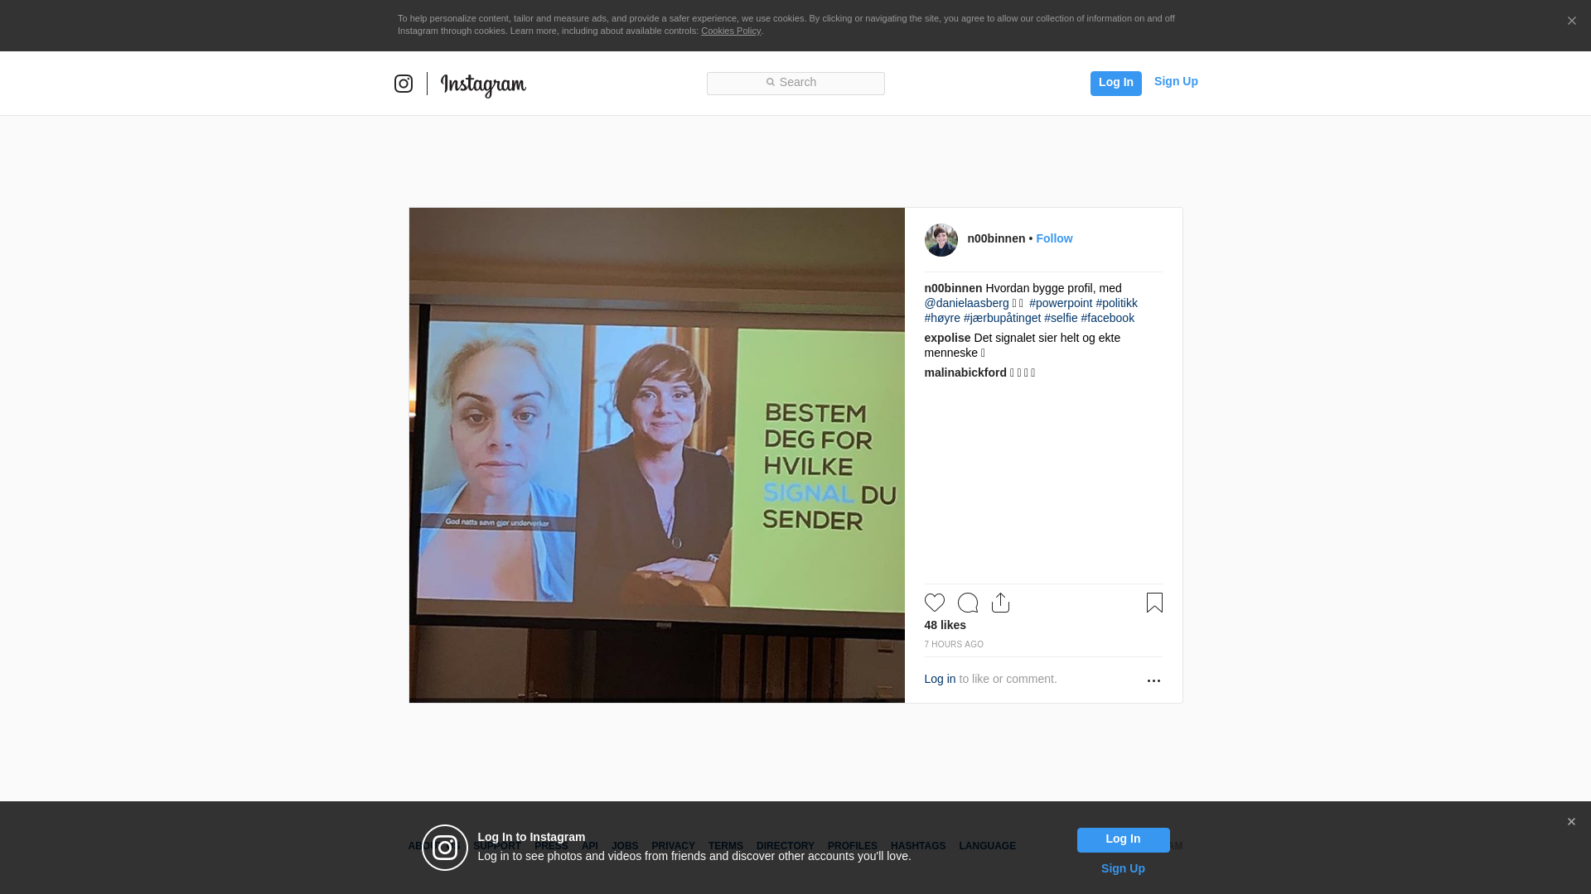Click the post photo

(656, 455)
